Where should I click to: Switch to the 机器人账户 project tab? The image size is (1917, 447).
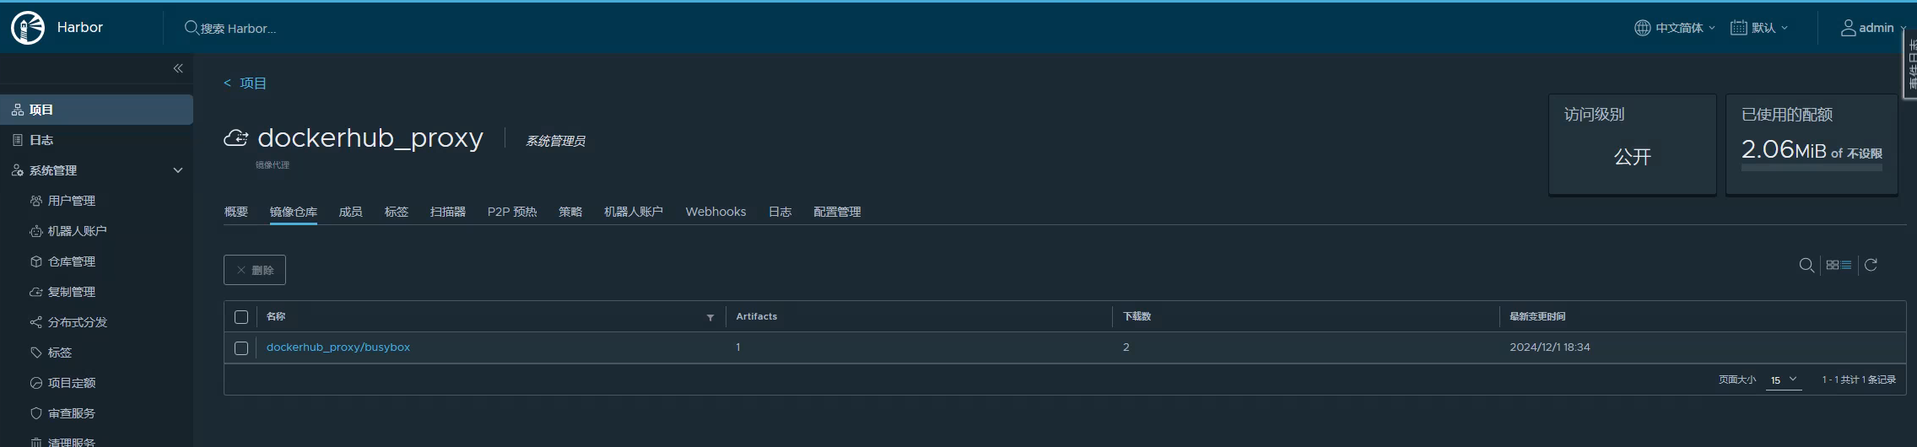(x=634, y=212)
